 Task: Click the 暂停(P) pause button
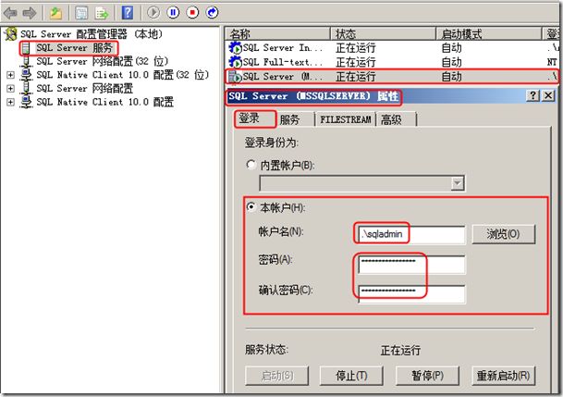coord(427,376)
